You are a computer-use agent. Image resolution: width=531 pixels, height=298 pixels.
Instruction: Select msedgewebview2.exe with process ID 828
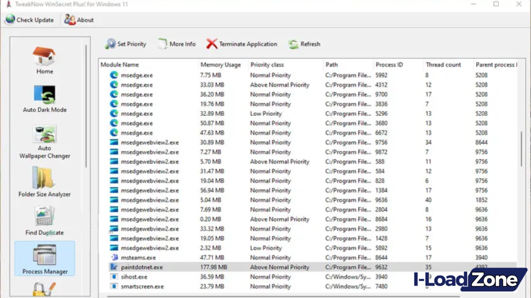(313, 181)
